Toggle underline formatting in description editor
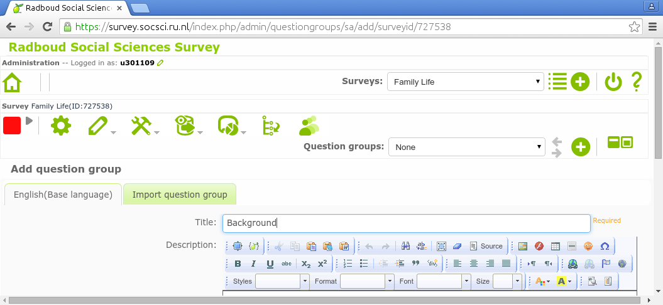Image resolution: width=663 pixels, height=305 pixels. (270, 264)
